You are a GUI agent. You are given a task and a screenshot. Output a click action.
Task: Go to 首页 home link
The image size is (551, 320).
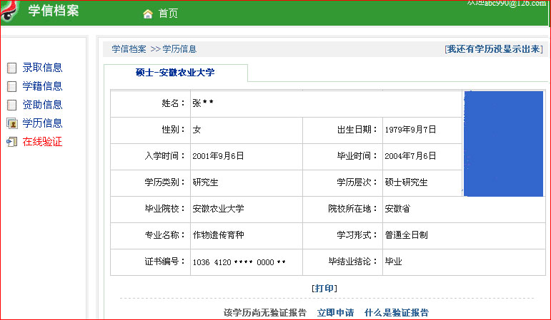point(168,14)
